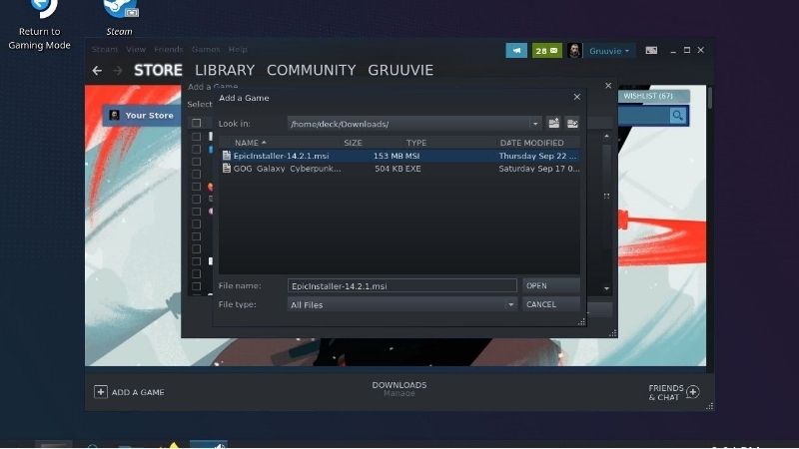The width and height of the screenshot is (799, 449).
Task: Sort files by DATE MODIFIED column header
Action: tap(532, 143)
